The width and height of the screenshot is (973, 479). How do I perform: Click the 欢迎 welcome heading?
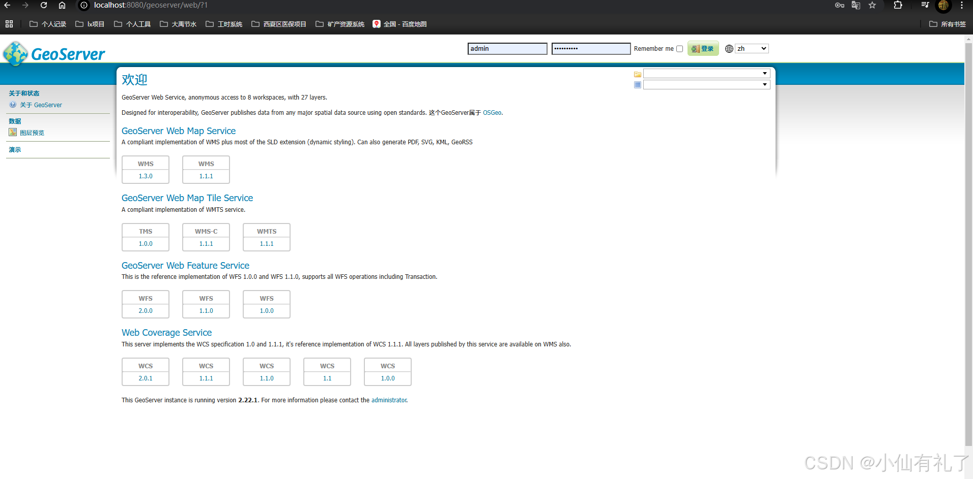(134, 80)
